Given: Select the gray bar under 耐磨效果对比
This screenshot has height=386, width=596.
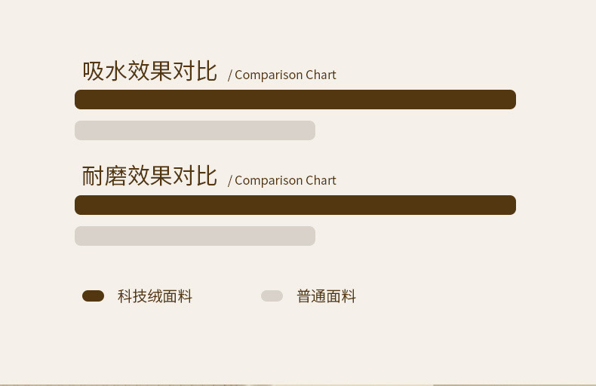Looking at the screenshot, I should [195, 236].
